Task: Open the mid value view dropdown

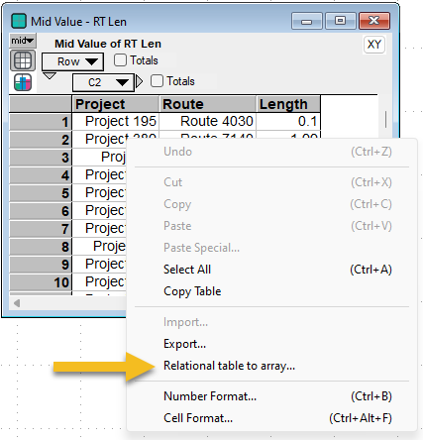Action: [23, 41]
